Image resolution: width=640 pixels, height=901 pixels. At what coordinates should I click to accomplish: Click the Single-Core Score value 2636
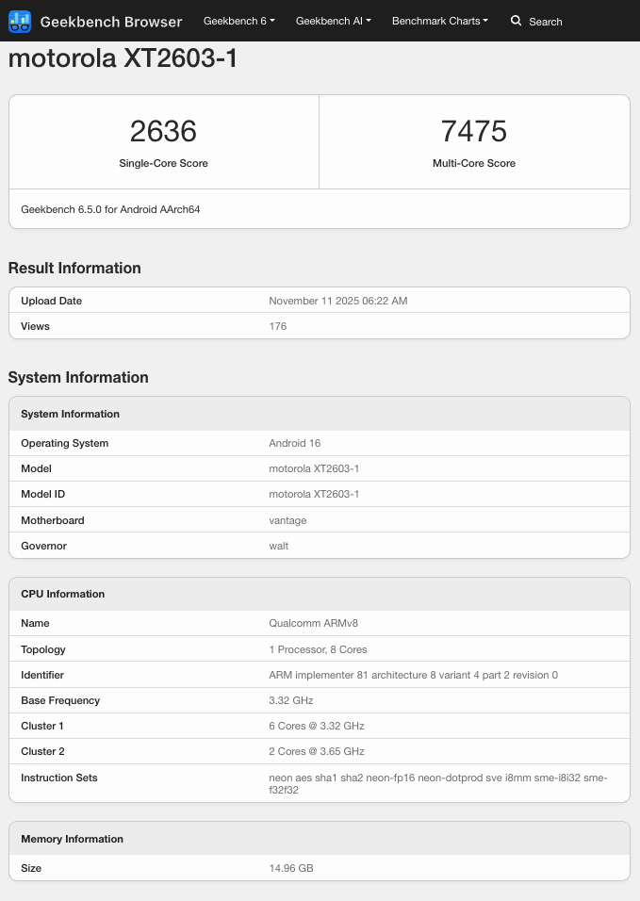[x=163, y=132]
